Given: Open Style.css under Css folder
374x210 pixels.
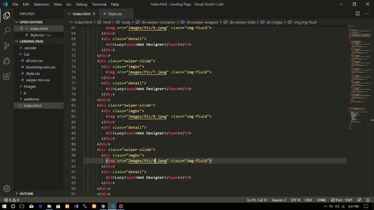Looking at the screenshot, I should coord(33,73).
